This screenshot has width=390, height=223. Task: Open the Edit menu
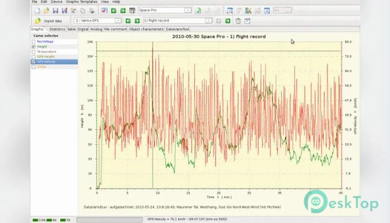[44, 2]
